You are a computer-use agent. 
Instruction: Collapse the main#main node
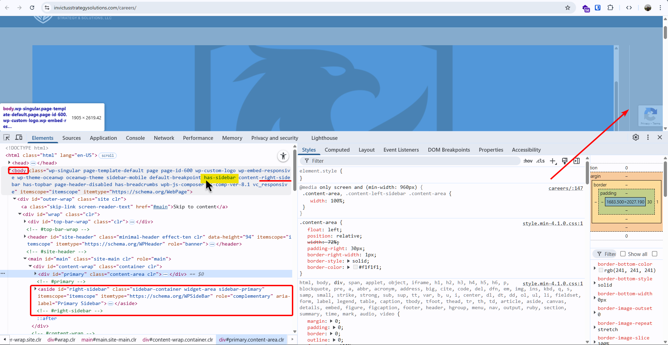click(25, 258)
